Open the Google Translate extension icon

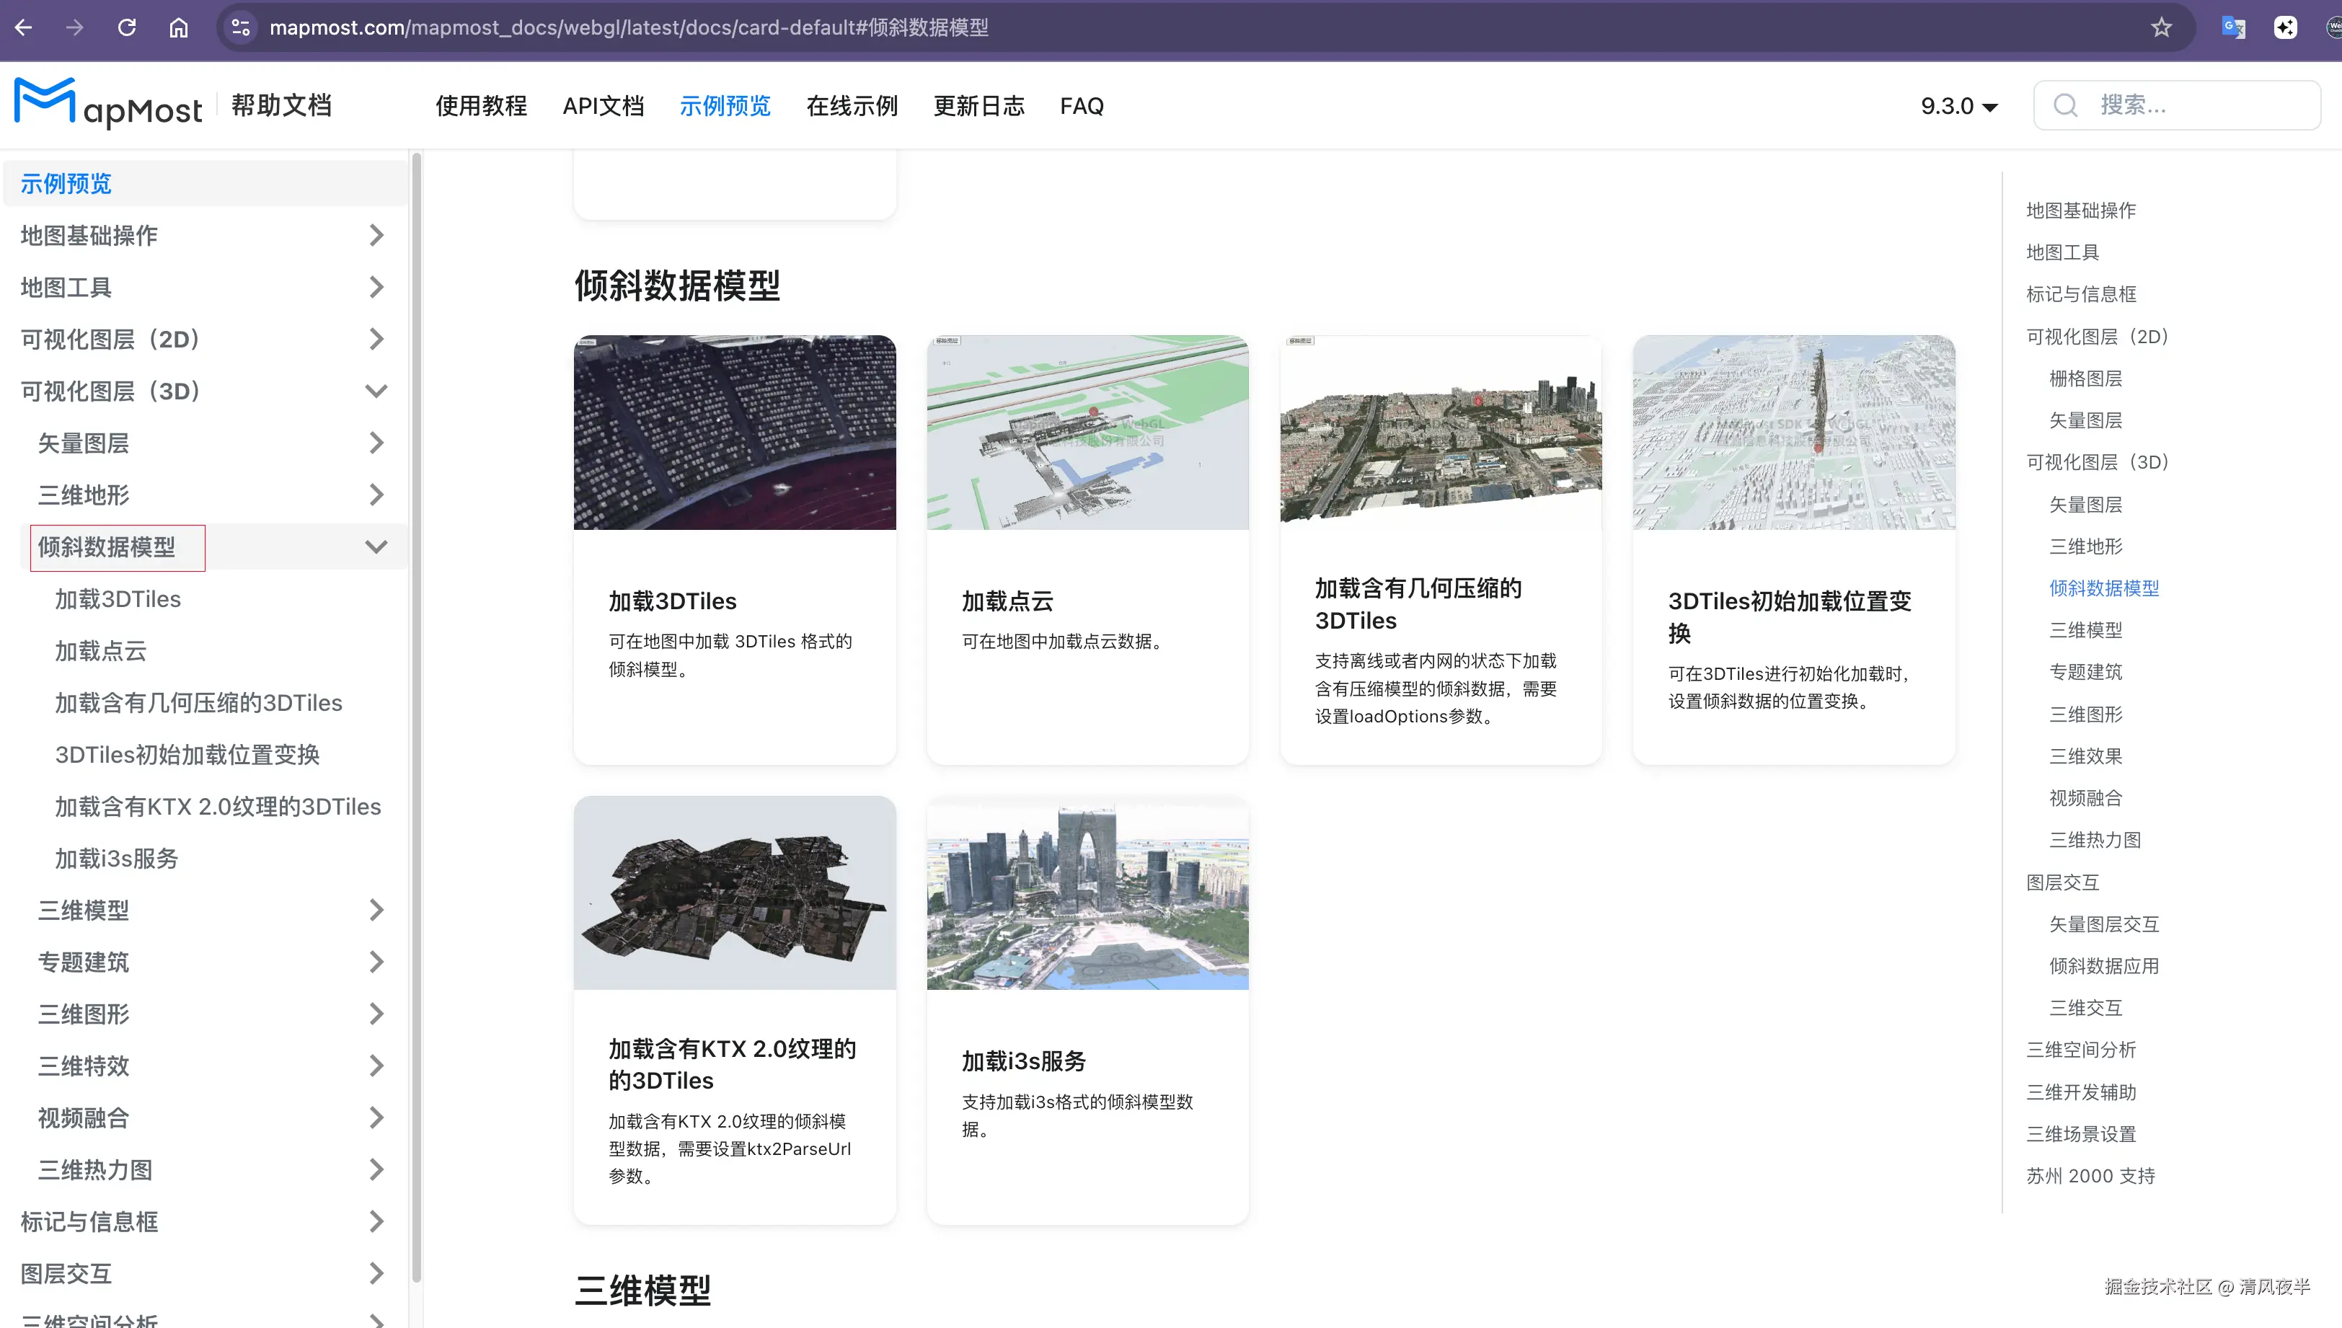[x=2233, y=27]
